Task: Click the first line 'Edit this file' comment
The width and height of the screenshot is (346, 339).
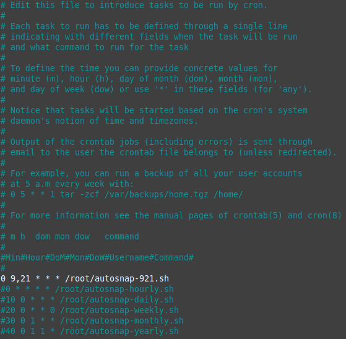Action: 134,5
